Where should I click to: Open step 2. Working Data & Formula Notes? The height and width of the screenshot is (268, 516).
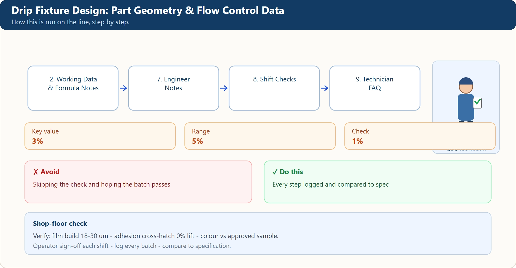(73, 88)
